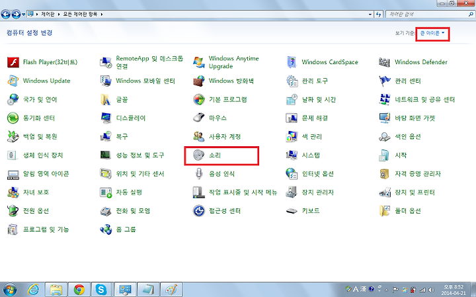Click the search magnifier icon
This screenshot has height=297, width=476.
[x=471, y=14]
